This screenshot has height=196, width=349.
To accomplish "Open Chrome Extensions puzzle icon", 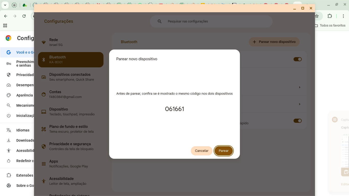I will (330, 16).
